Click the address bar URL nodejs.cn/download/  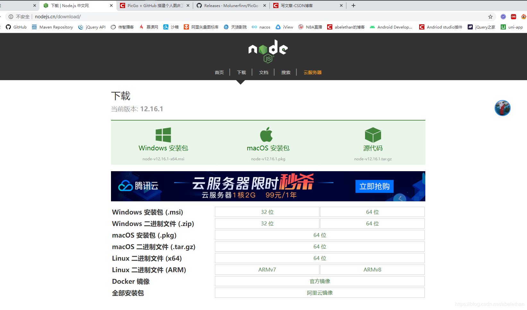tap(58, 17)
